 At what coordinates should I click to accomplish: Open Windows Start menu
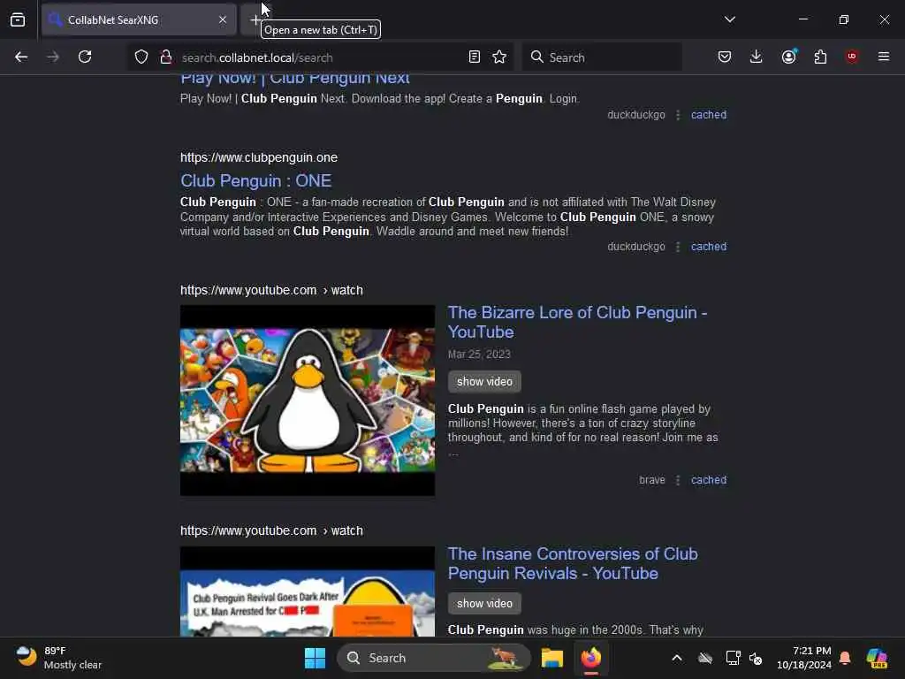click(316, 658)
